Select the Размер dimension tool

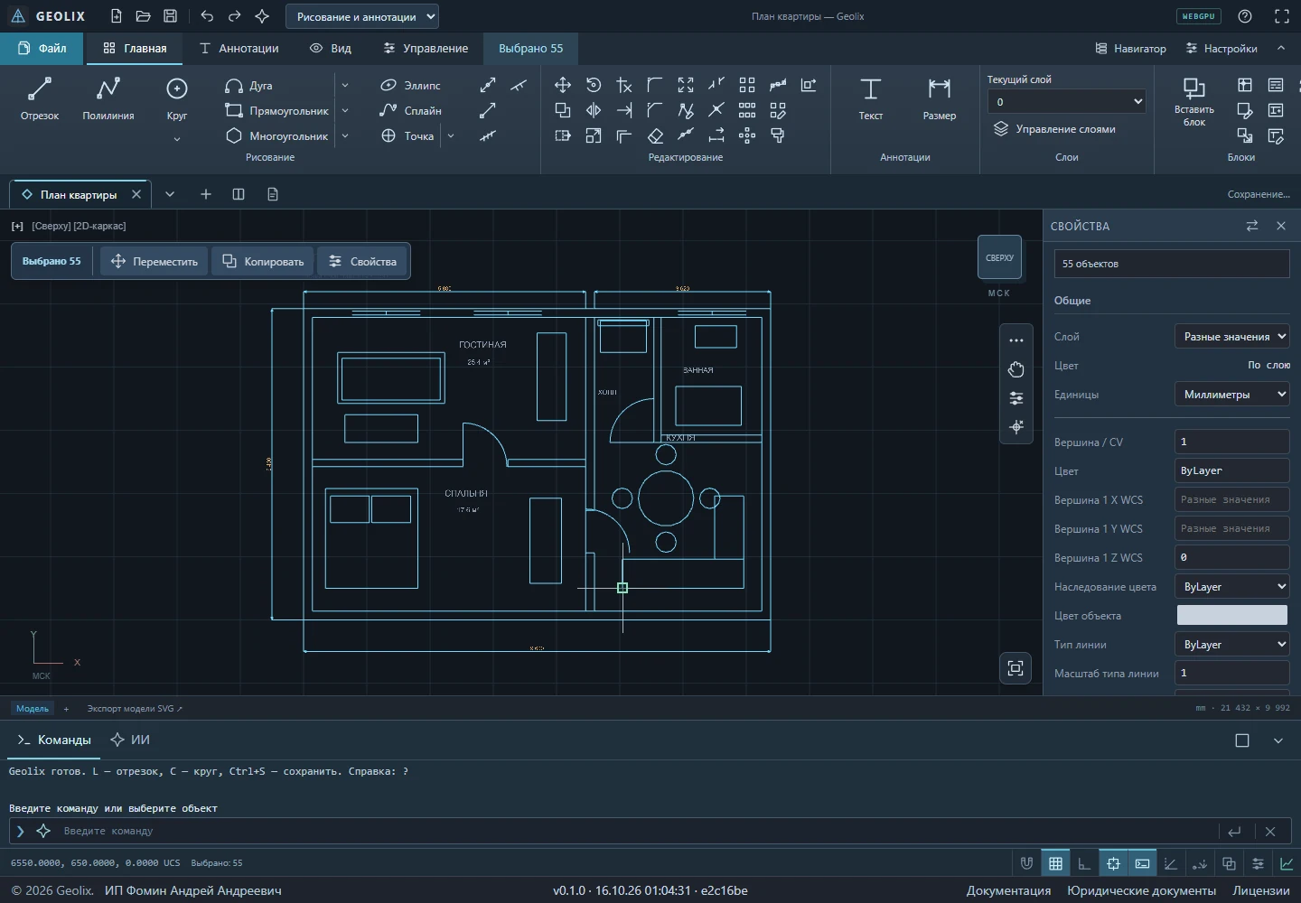pos(940,99)
